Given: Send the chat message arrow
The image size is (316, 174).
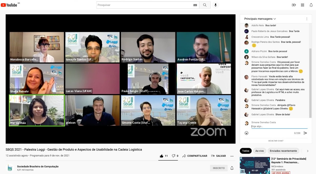Looking at the screenshot, I should [x=305, y=133].
